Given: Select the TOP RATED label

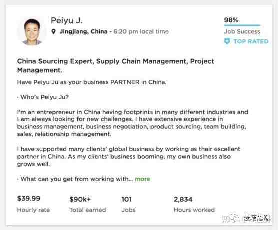Looking at the screenshot, I should 251,41.
